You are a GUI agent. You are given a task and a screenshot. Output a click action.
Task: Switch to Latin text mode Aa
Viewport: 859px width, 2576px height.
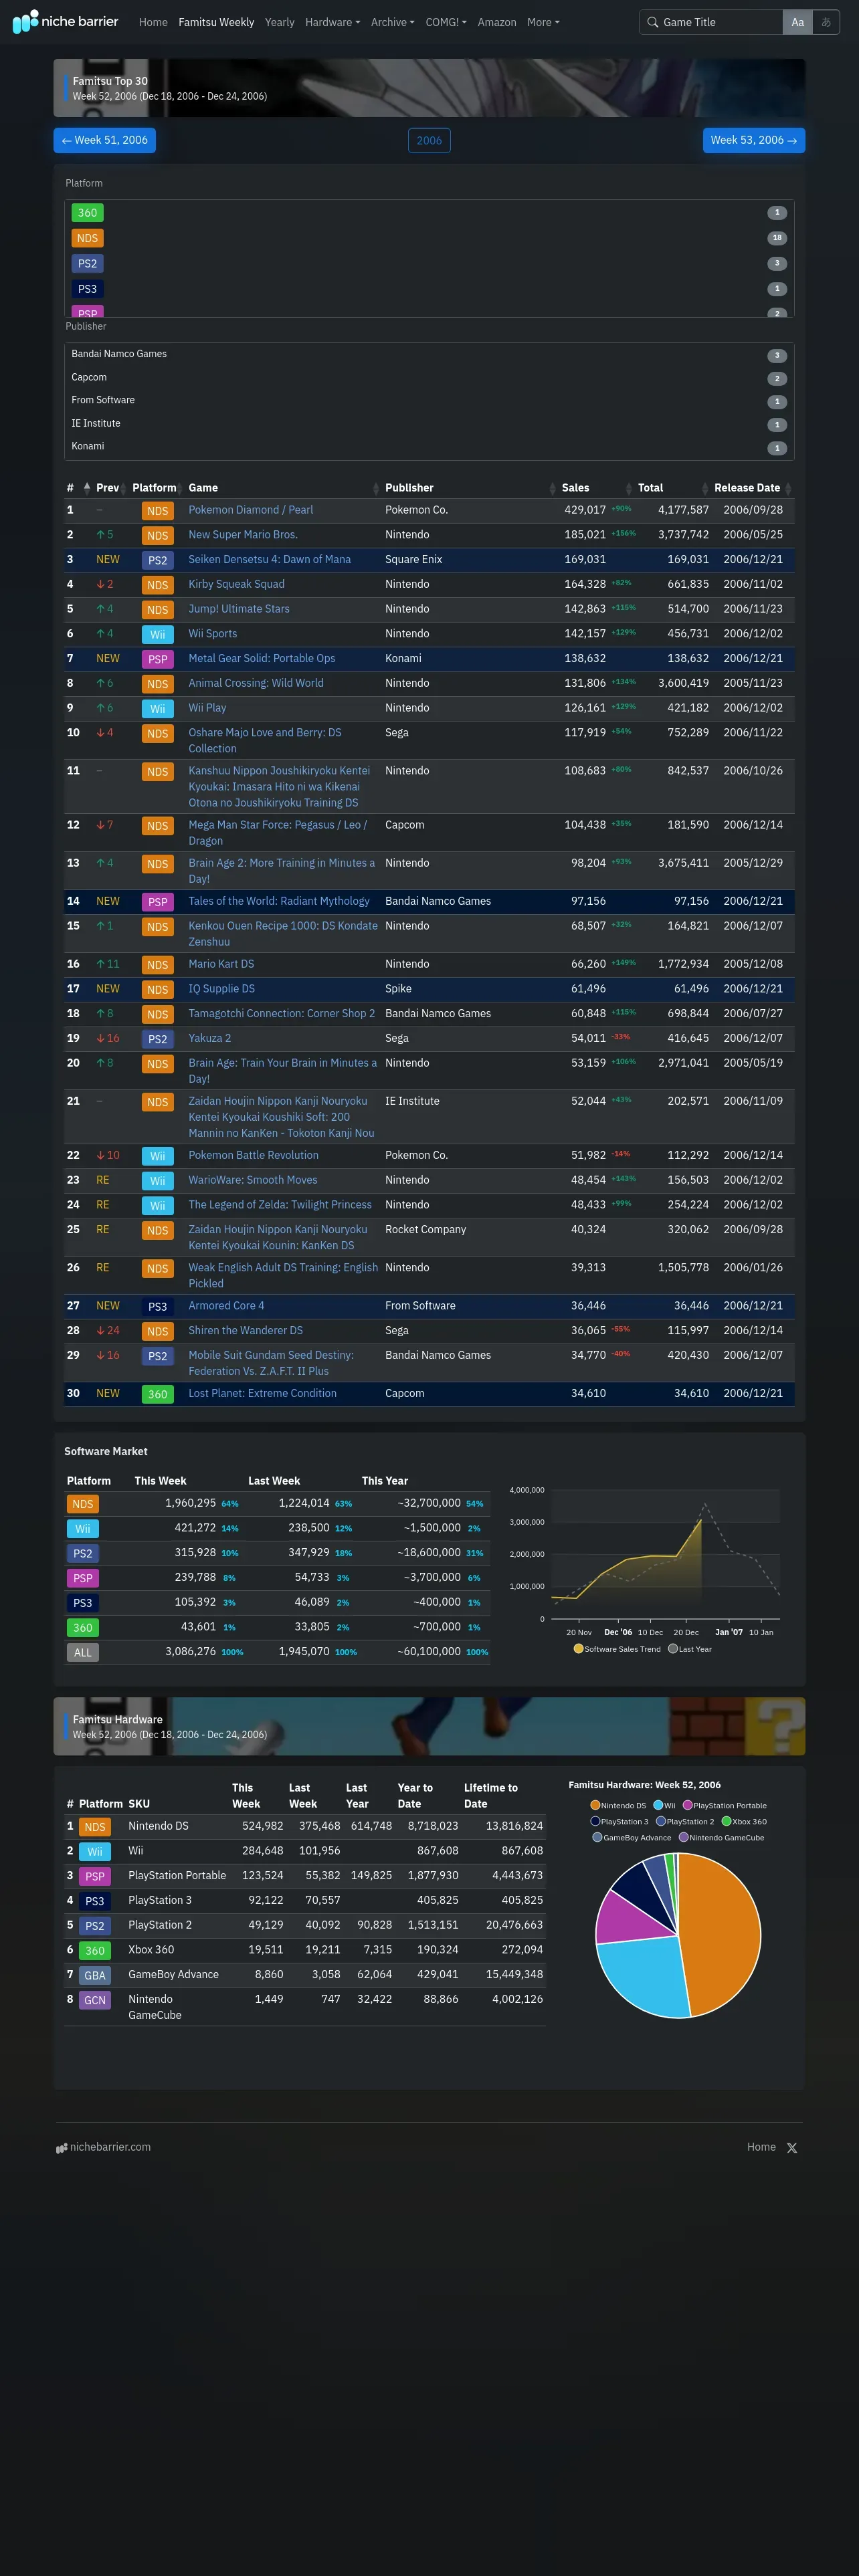797,22
